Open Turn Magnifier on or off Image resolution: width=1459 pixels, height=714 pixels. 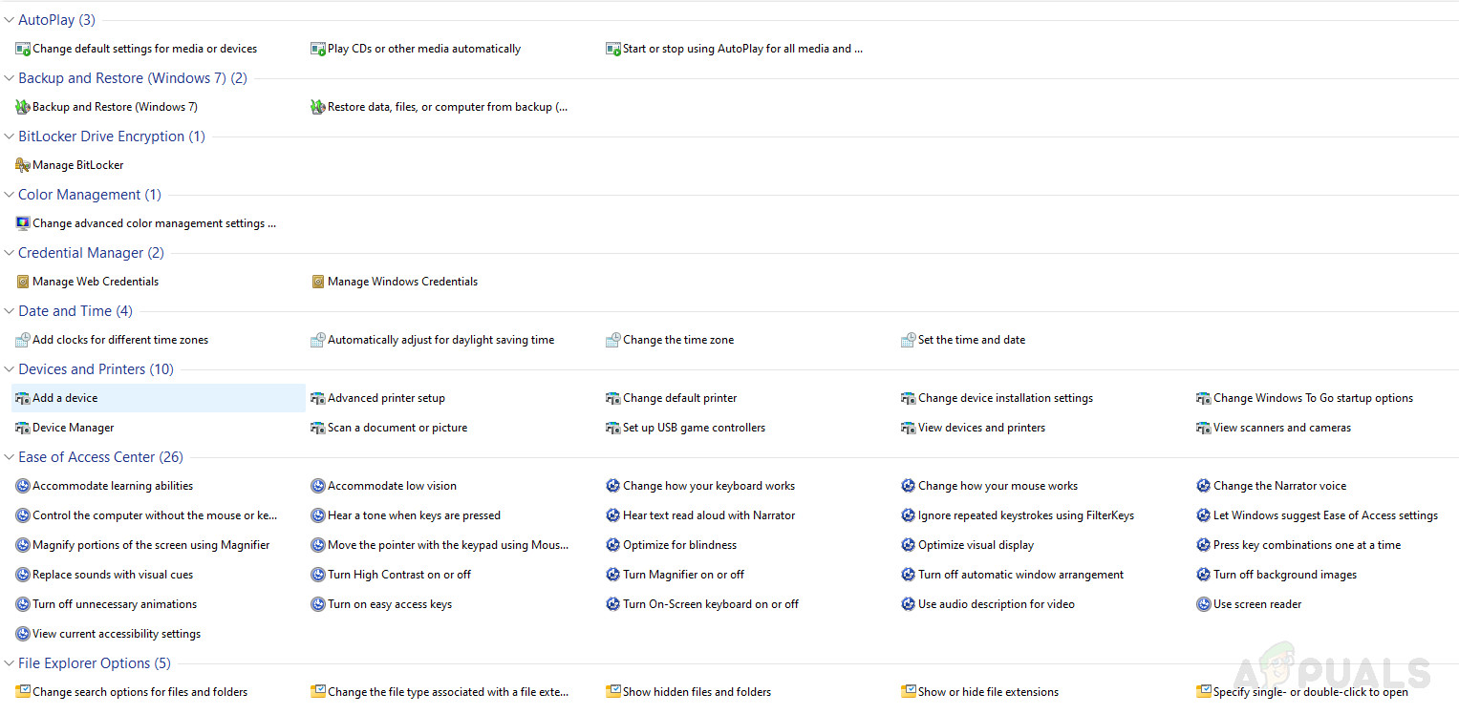[x=683, y=575]
